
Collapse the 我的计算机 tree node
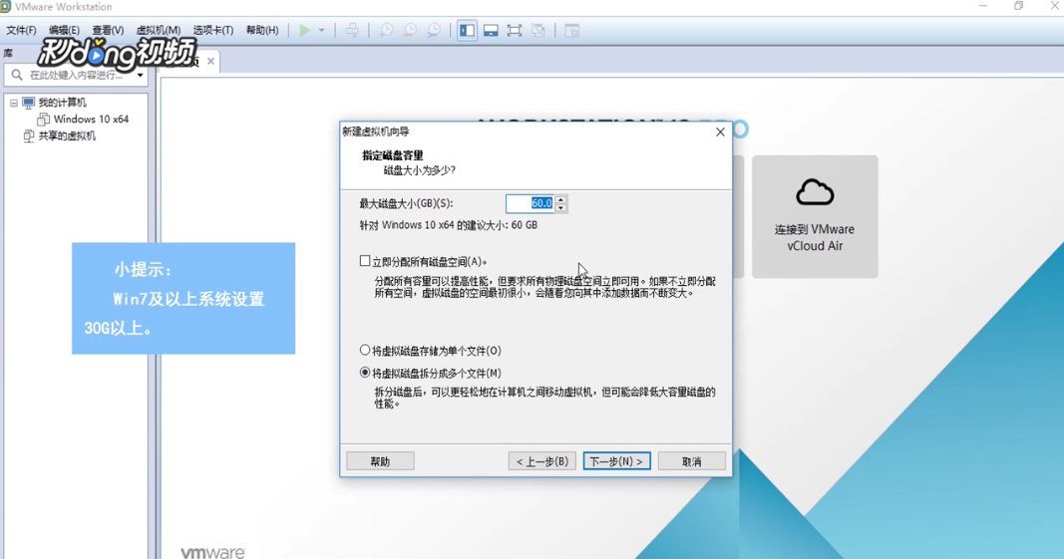(14, 103)
